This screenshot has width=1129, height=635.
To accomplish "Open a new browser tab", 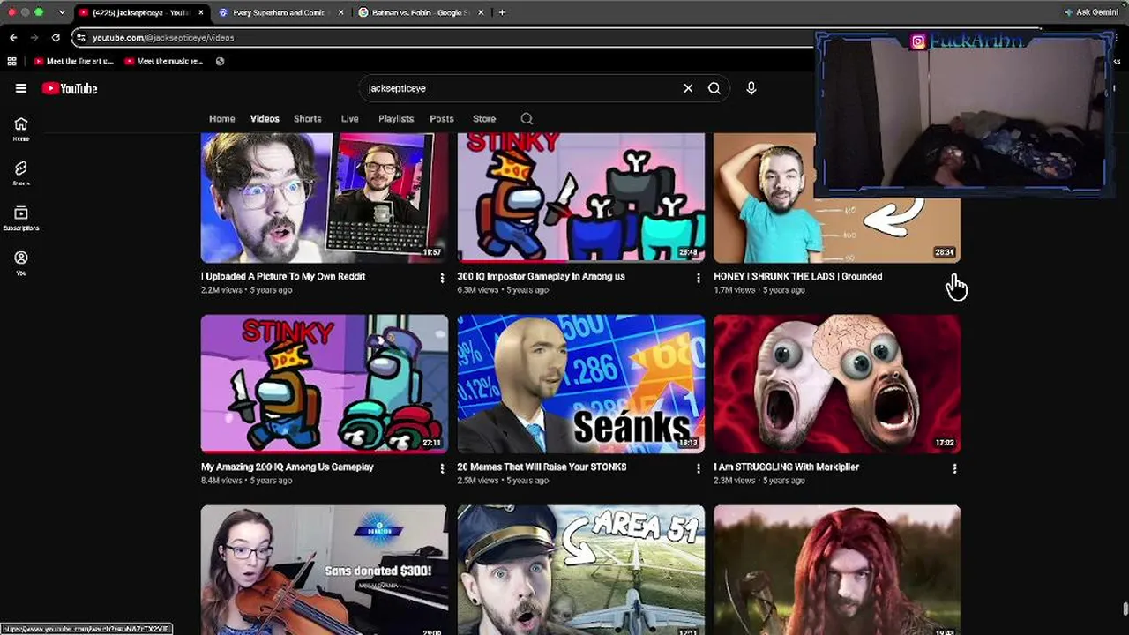I will [x=502, y=12].
